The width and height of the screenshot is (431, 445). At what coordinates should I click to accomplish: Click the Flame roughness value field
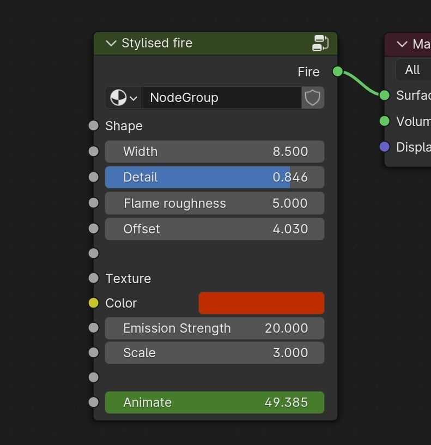214,203
